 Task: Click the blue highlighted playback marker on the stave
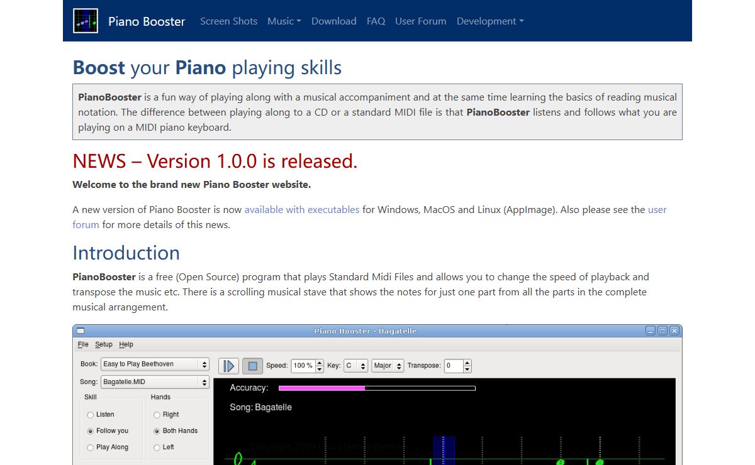click(x=444, y=451)
